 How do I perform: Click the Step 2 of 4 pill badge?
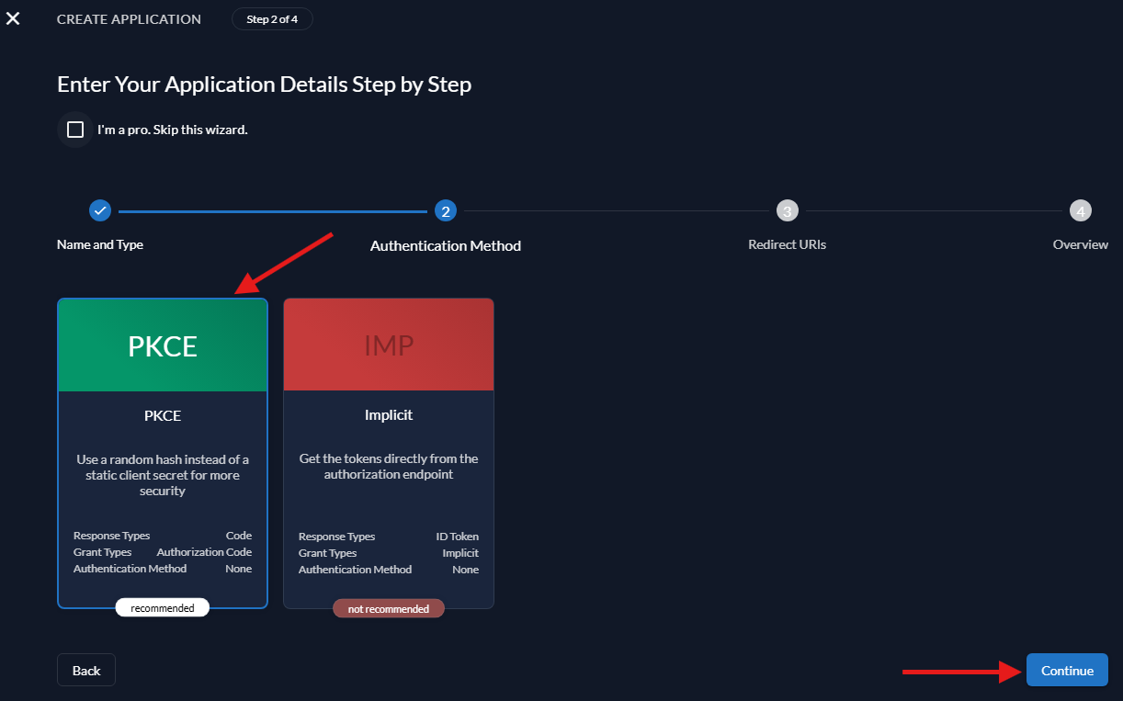click(272, 17)
